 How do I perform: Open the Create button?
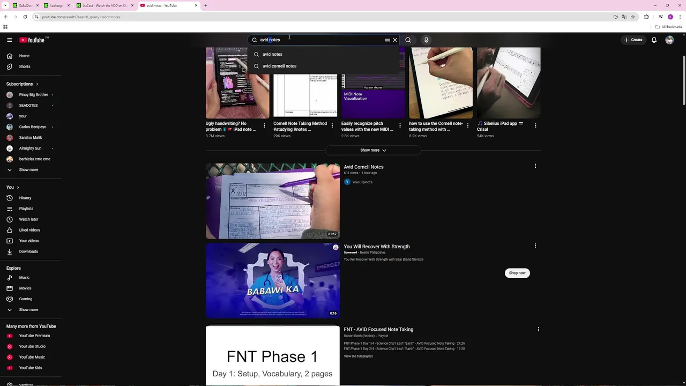click(633, 40)
